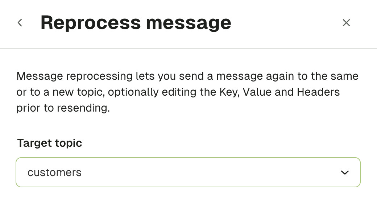Screen dimensions: 377x200
Task: Click the "Key, Value and Headers" text
Action: click(279, 92)
